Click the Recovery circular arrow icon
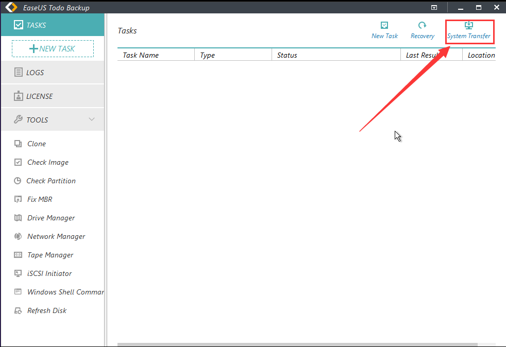Image resolution: width=506 pixels, height=347 pixels. click(x=422, y=25)
